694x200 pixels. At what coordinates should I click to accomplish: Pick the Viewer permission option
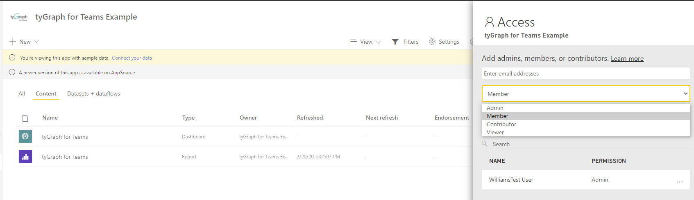[495, 132]
